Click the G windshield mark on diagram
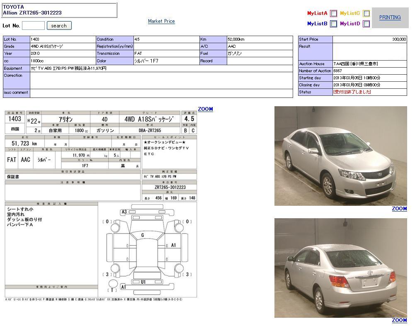The width and height of the screenshot is (415, 329). (x=143, y=235)
